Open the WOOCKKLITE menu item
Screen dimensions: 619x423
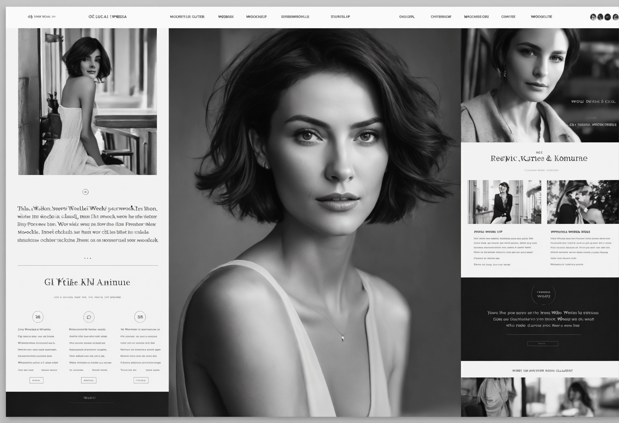541,17
